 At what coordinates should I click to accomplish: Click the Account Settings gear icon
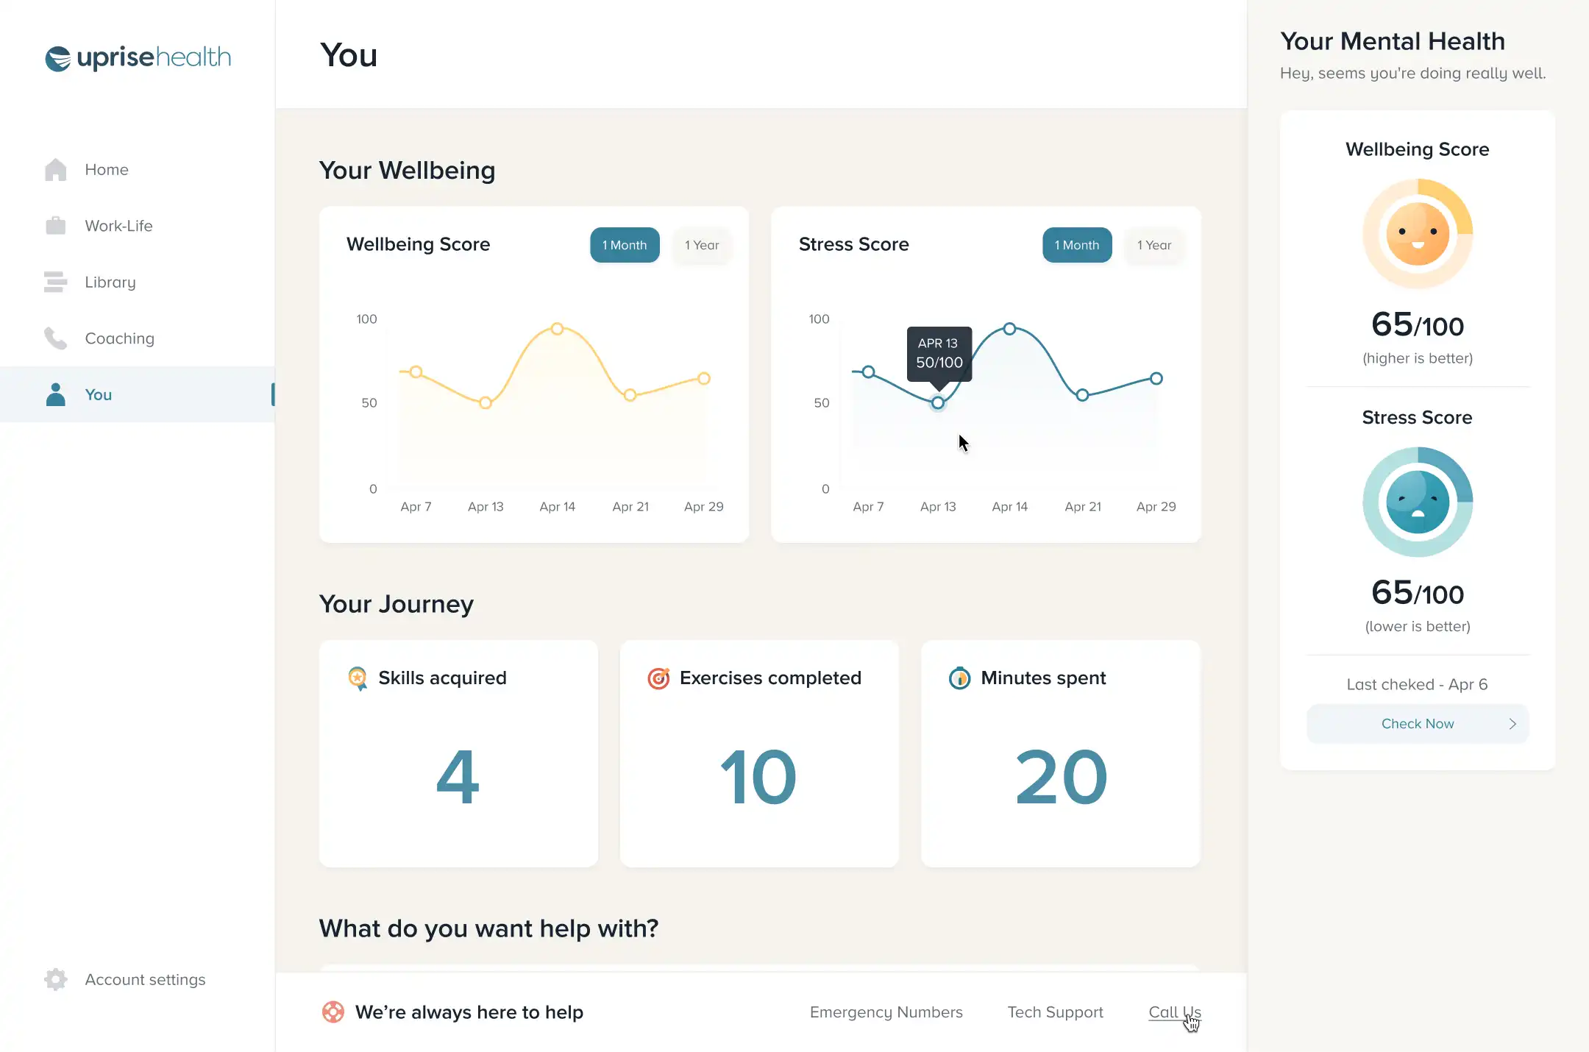tap(55, 979)
